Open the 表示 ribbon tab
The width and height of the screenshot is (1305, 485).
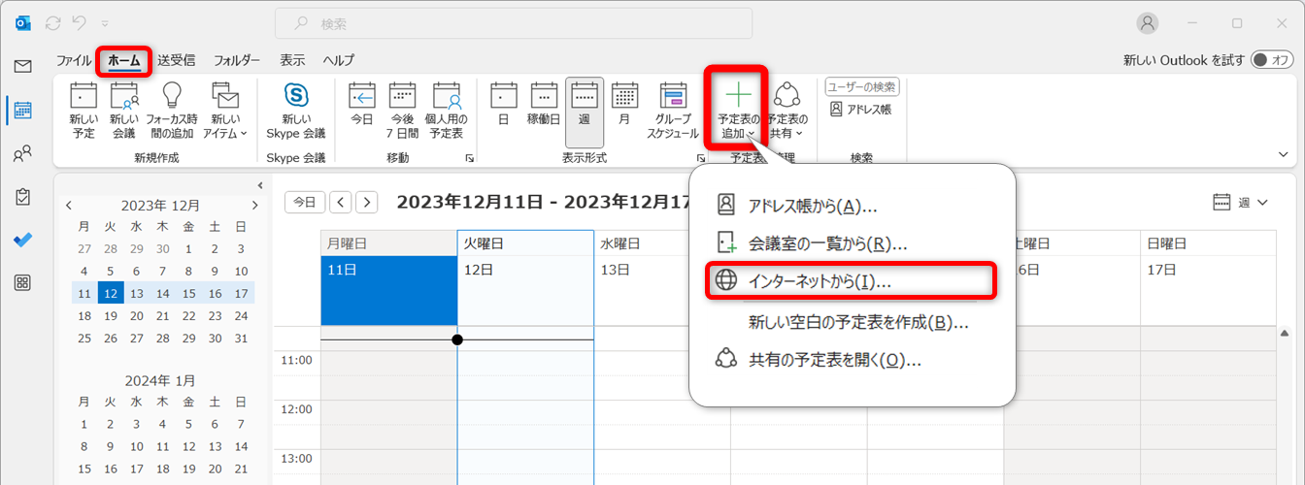coord(292,60)
